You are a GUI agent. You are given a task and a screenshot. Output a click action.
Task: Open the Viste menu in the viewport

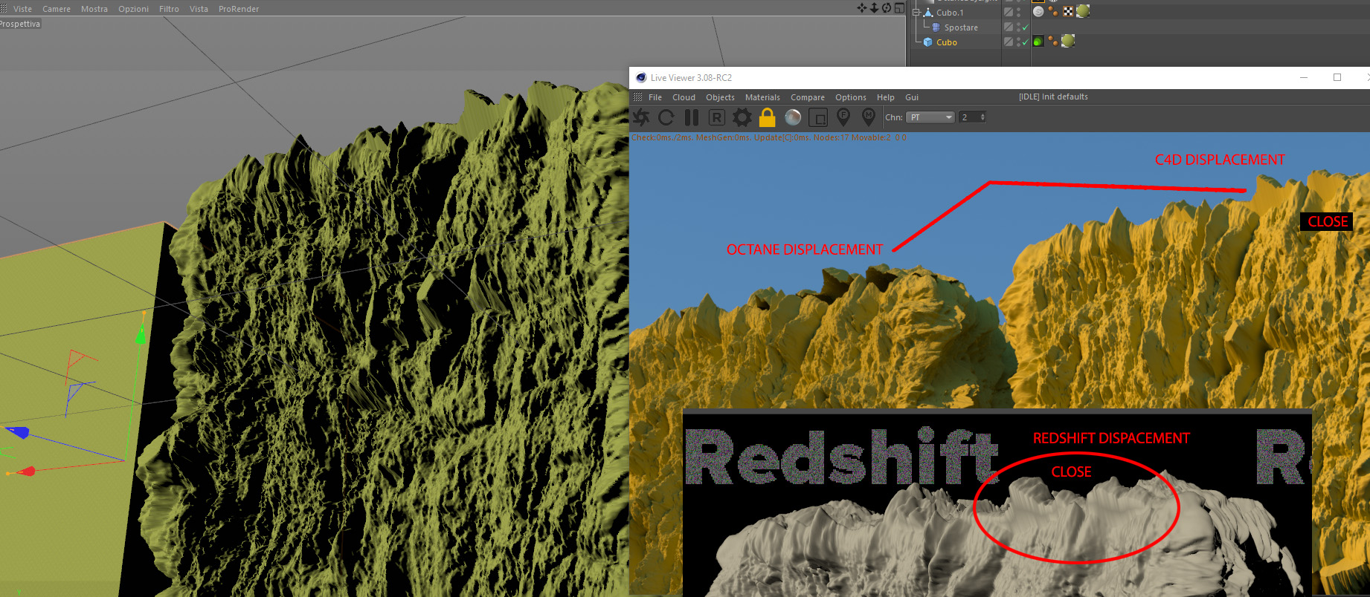point(22,9)
